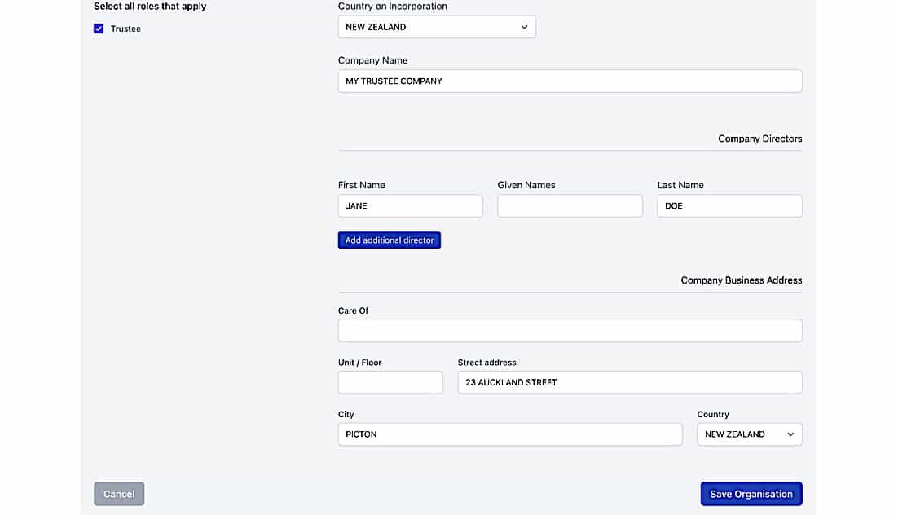Click Add additional director
The height and width of the screenshot is (515, 898).
(389, 240)
